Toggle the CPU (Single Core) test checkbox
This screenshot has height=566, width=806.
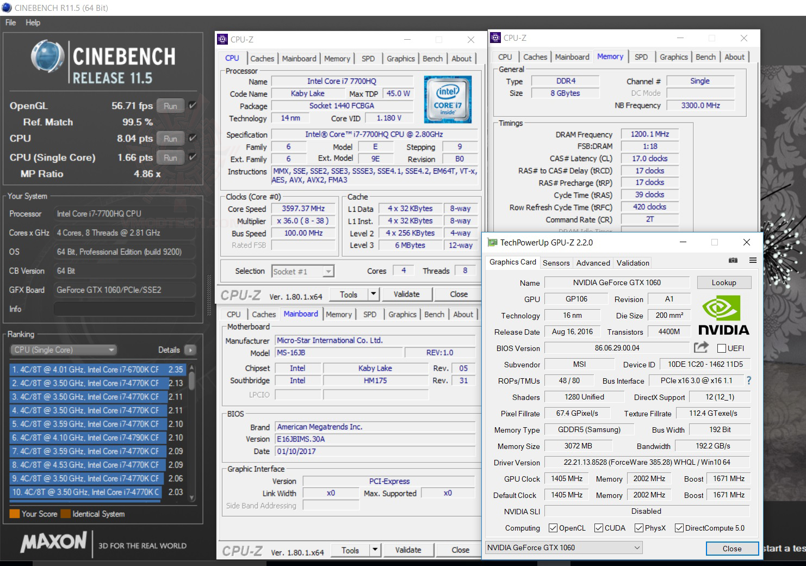193,157
